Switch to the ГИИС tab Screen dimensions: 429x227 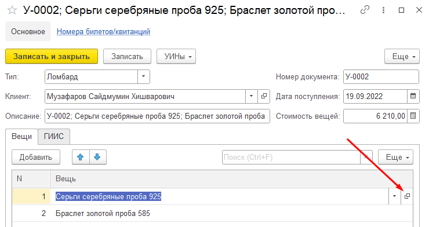coord(54,136)
